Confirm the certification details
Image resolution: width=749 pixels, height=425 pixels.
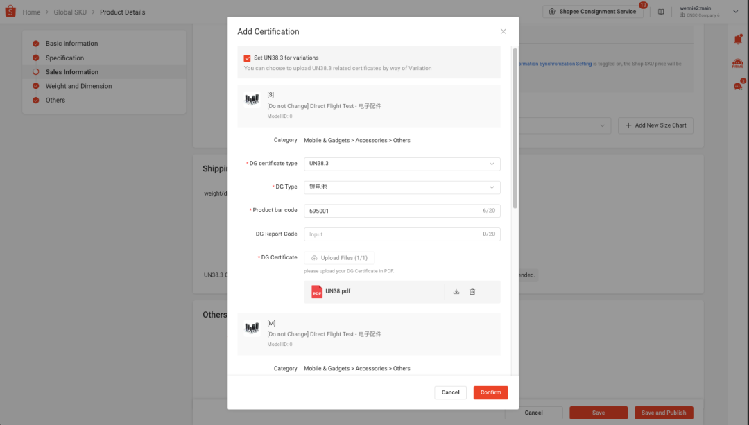pos(490,392)
